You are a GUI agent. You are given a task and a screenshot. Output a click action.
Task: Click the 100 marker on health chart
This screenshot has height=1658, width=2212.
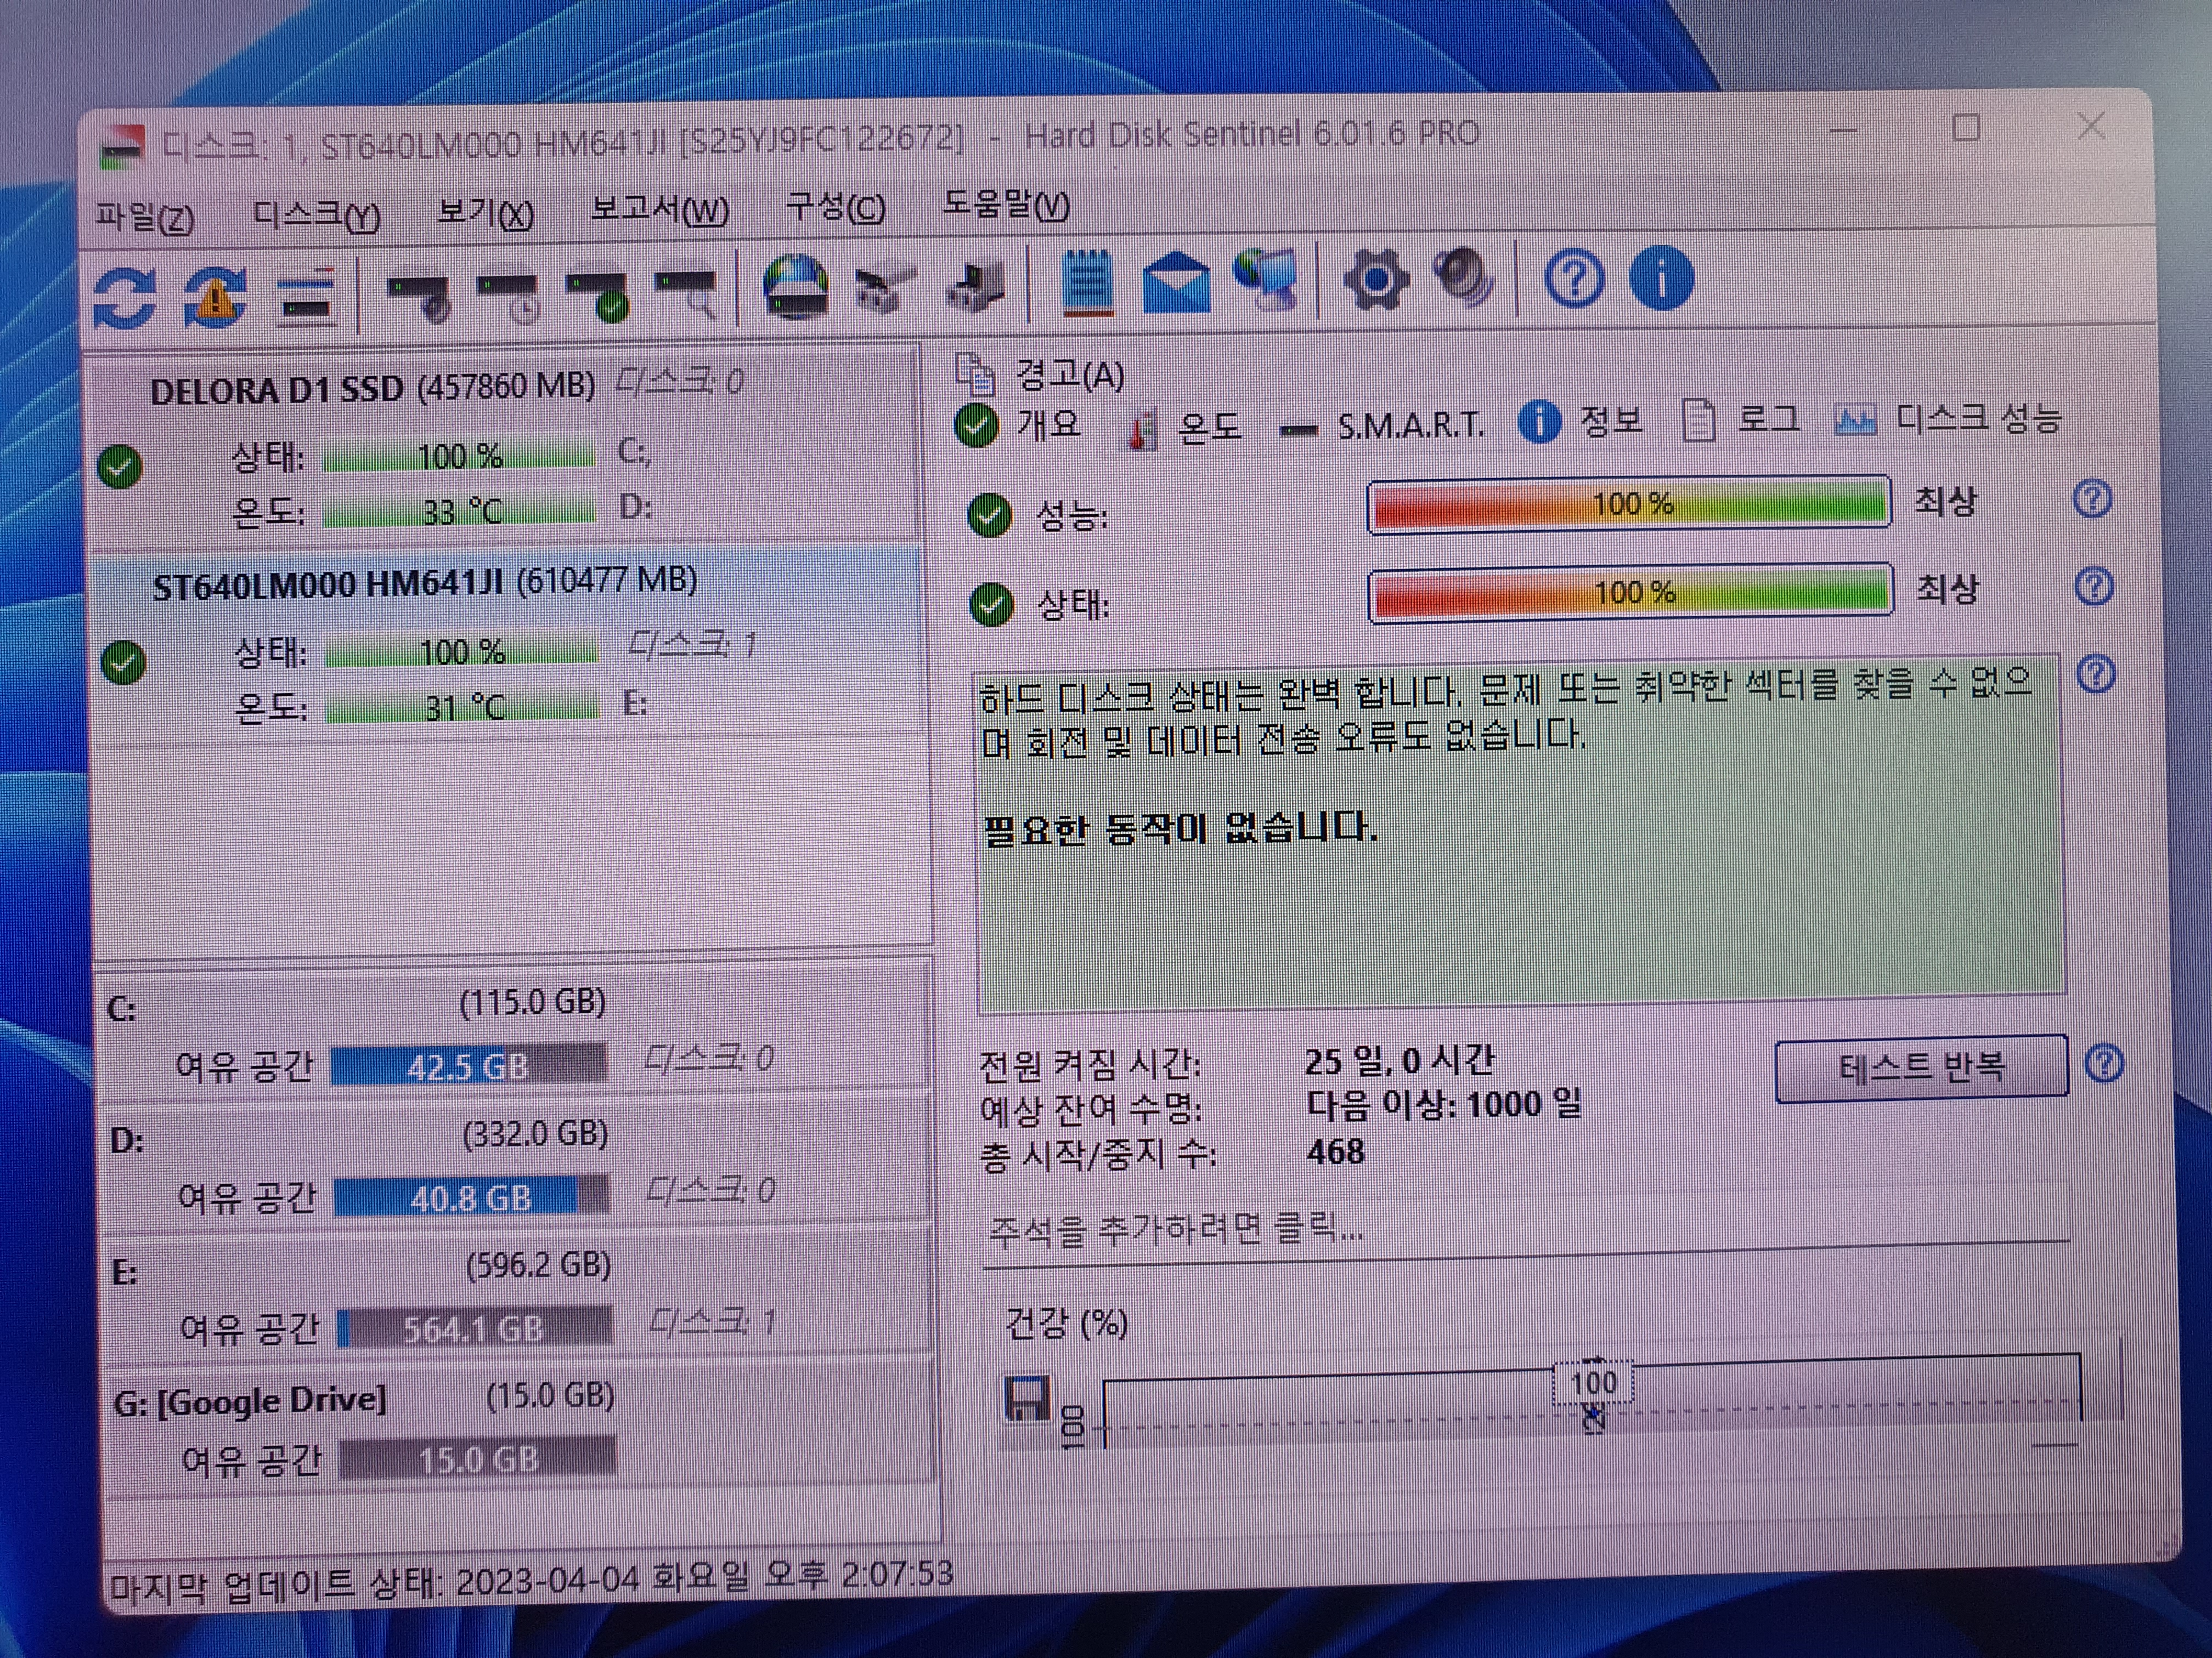coord(1593,1383)
